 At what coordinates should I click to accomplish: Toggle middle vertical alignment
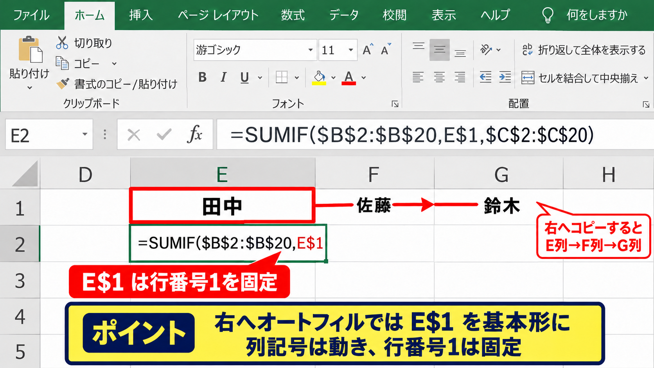click(x=440, y=50)
